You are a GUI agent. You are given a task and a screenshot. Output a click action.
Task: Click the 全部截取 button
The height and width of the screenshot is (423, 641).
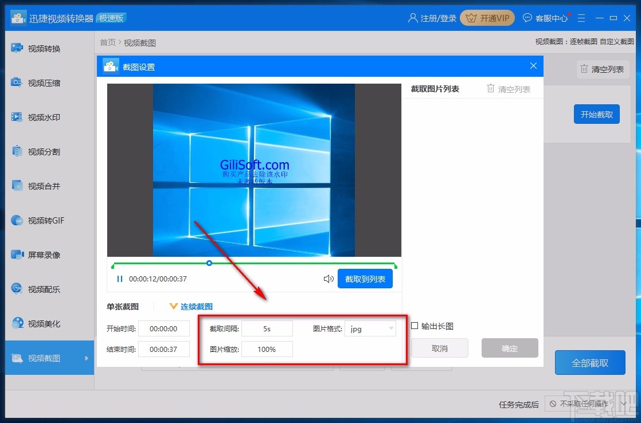pos(589,362)
